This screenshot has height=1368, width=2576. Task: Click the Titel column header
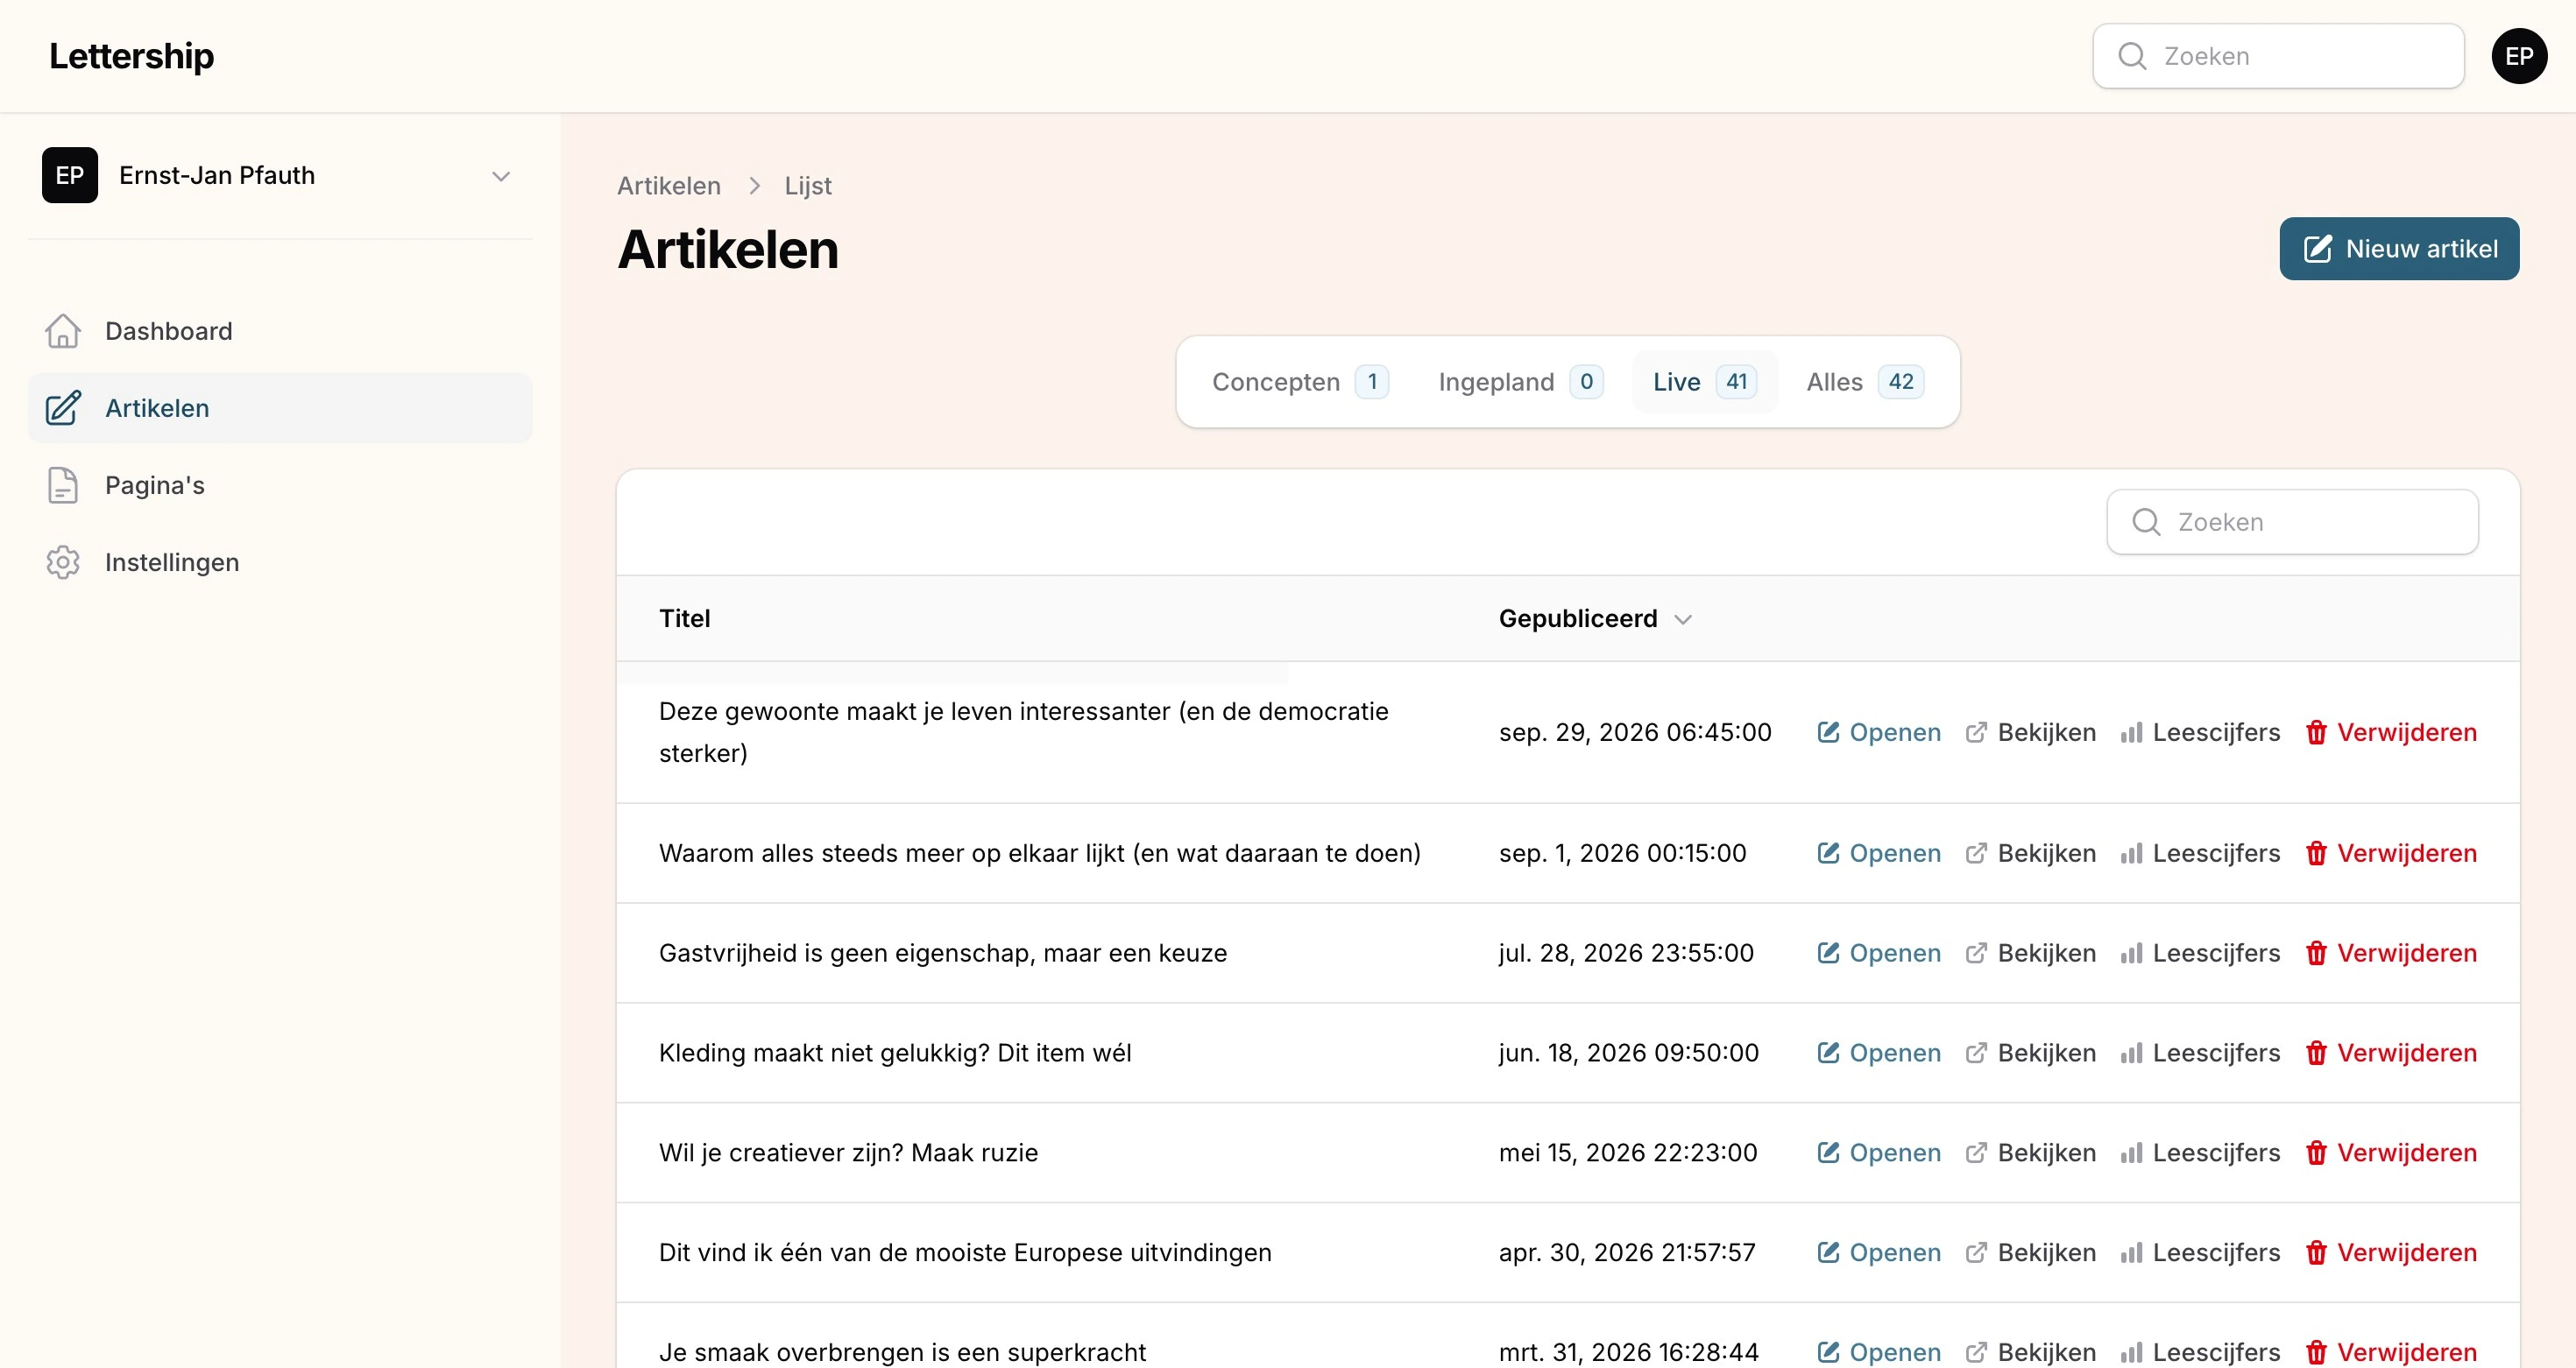coord(685,618)
